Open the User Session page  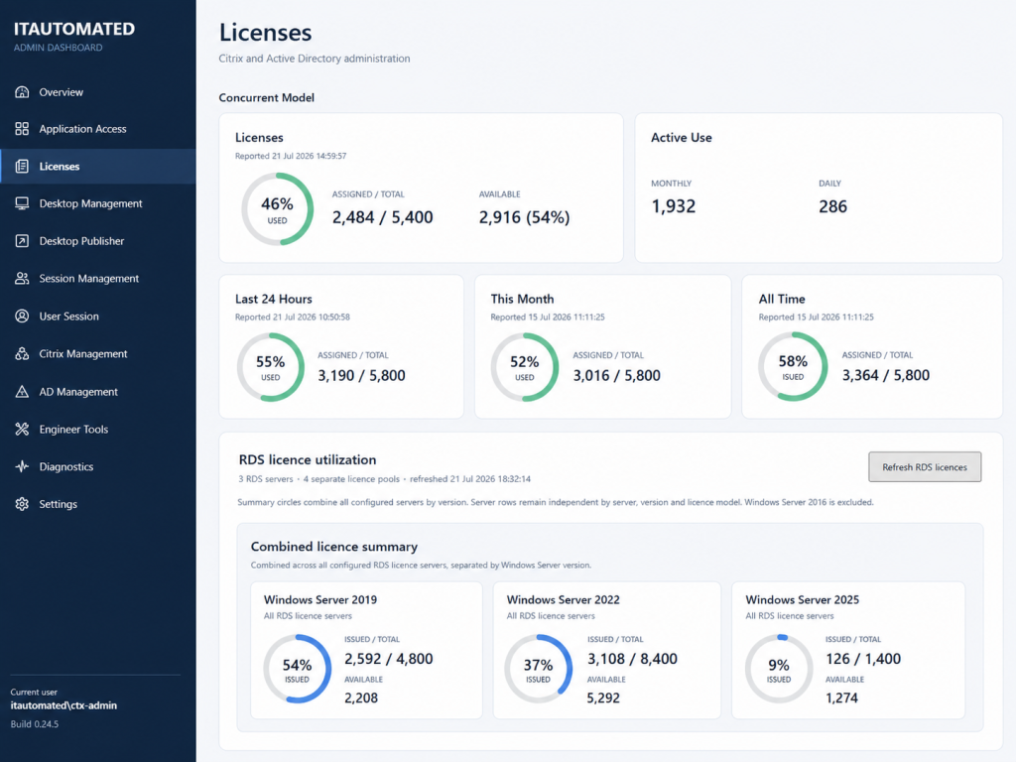point(98,317)
